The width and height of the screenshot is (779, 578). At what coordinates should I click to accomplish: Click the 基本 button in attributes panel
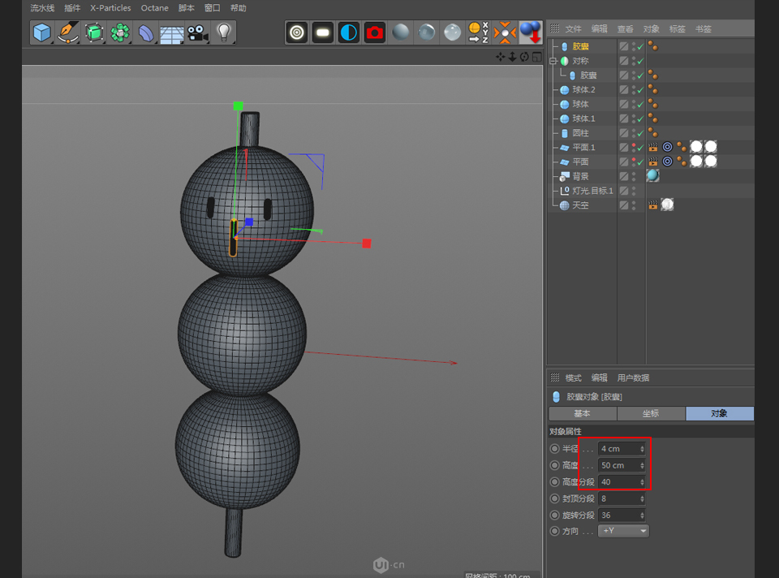click(582, 413)
